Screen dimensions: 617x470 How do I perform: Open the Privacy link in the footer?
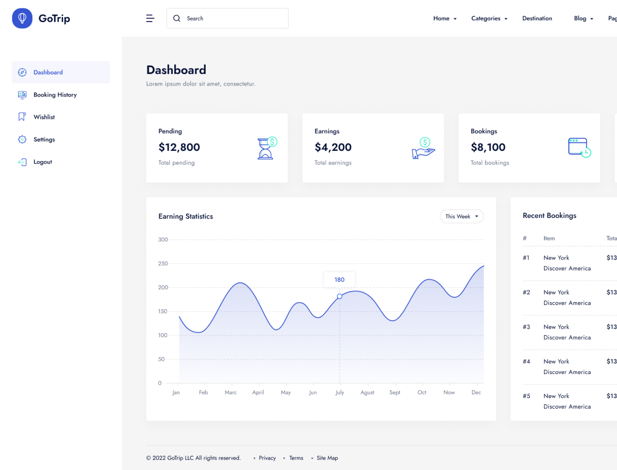(267, 458)
